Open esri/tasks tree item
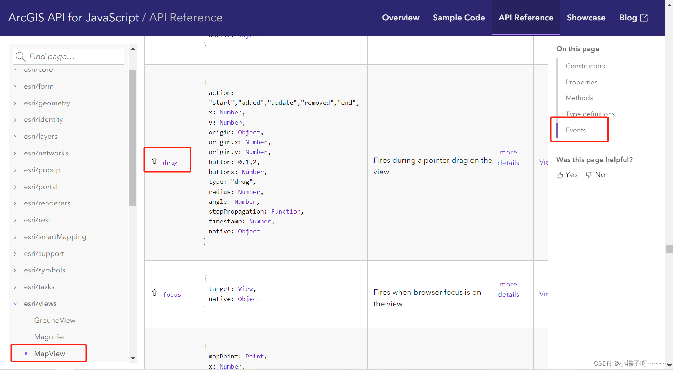The width and height of the screenshot is (673, 370). pos(39,287)
